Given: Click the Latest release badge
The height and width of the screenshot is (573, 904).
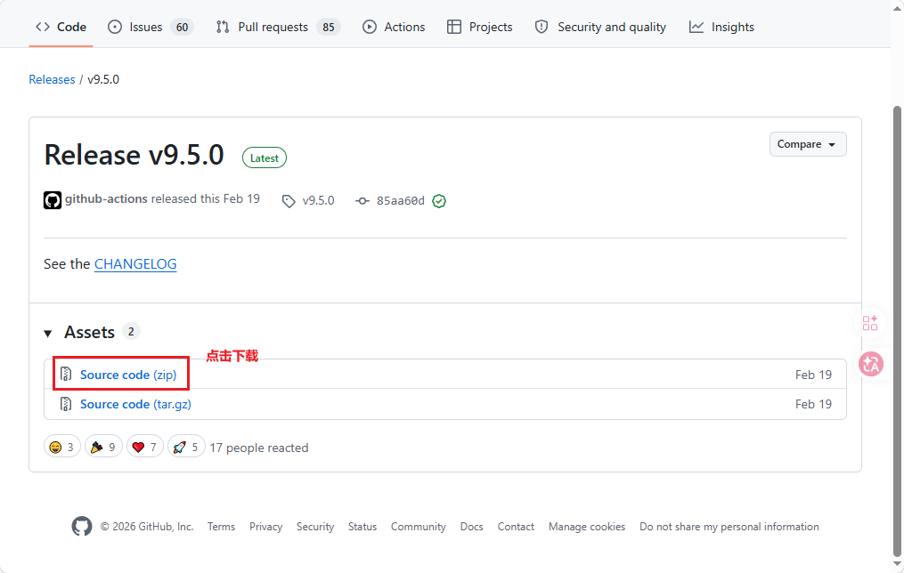Looking at the screenshot, I should coord(264,157).
